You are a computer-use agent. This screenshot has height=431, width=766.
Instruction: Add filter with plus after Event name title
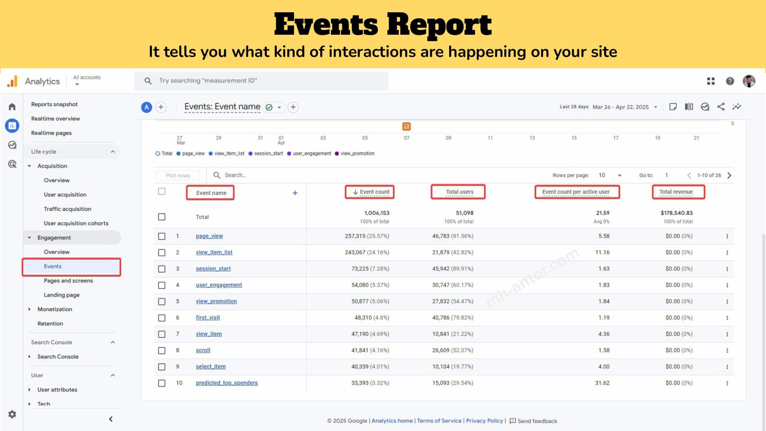(293, 107)
